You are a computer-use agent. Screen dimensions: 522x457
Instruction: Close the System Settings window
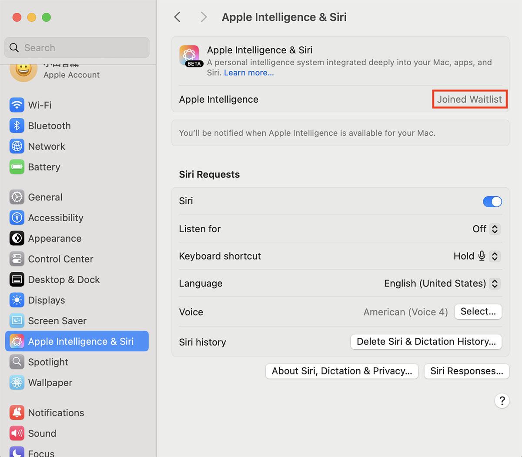[17, 17]
